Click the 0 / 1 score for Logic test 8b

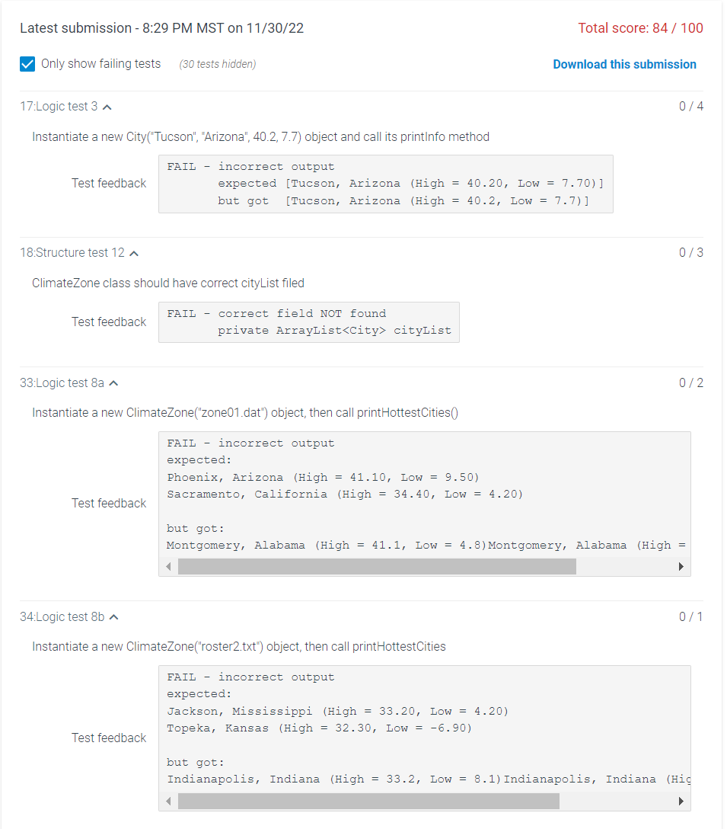[x=691, y=616]
